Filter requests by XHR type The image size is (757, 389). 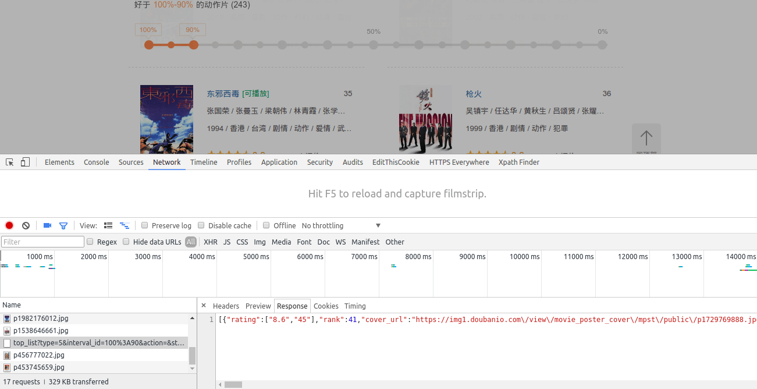[x=211, y=242]
